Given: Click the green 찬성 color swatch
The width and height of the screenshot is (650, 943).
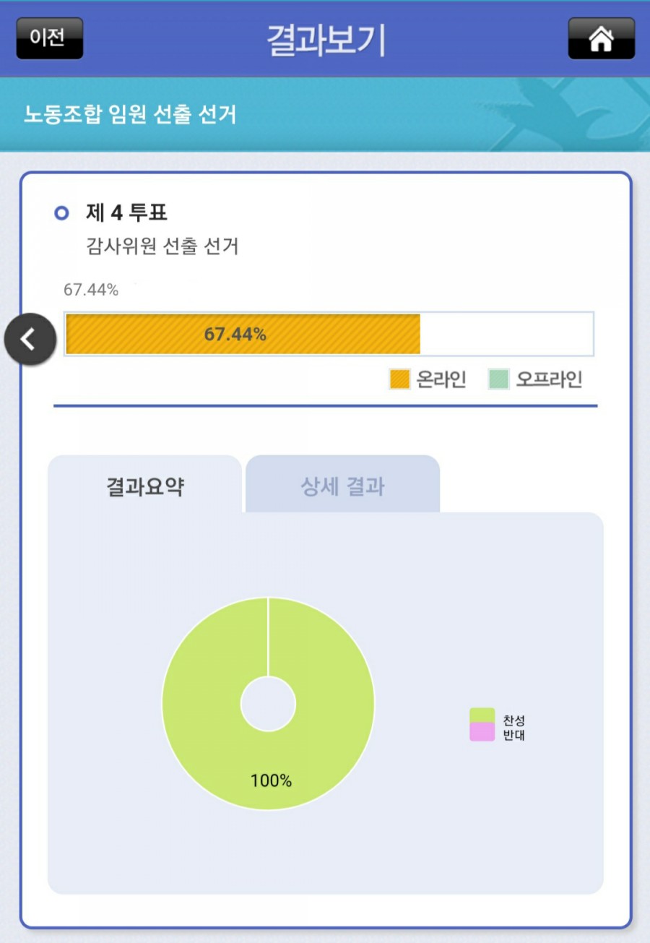Looking at the screenshot, I should [x=482, y=715].
